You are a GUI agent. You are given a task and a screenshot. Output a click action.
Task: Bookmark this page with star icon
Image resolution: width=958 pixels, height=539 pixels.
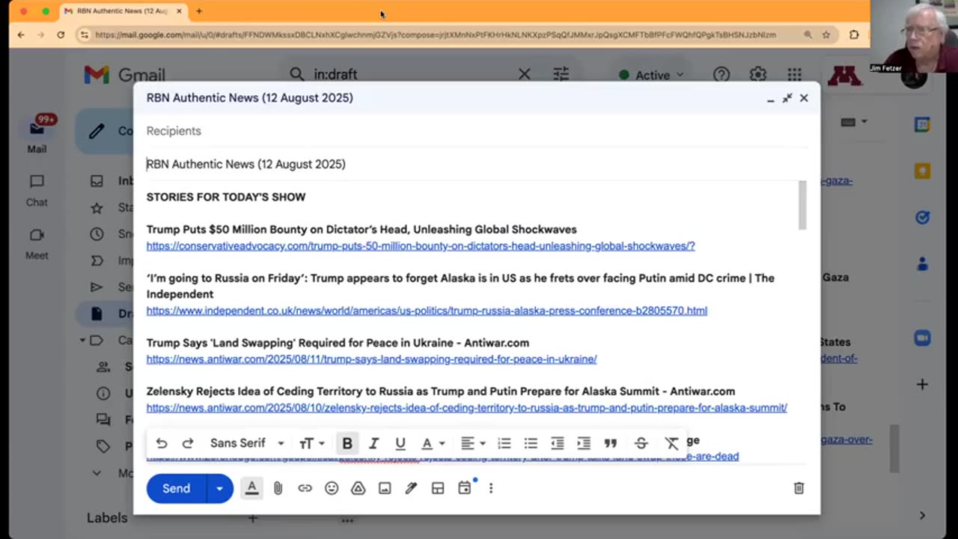point(826,34)
